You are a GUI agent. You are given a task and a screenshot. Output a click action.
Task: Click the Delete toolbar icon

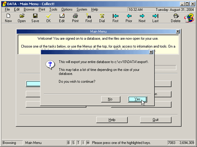[176, 16]
